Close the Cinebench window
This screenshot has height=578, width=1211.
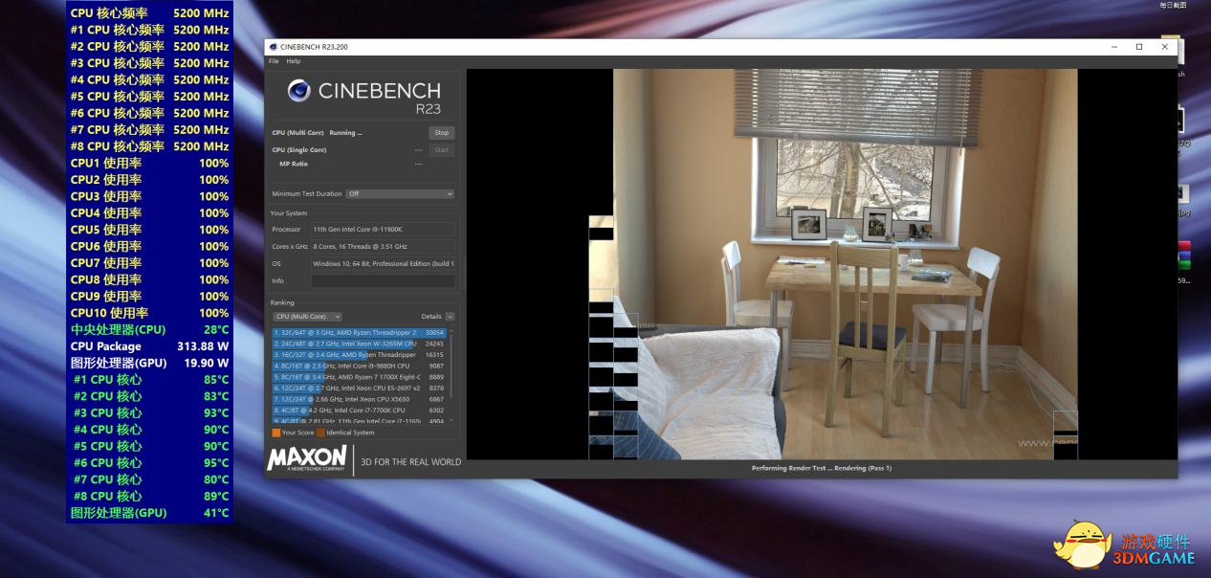[x=1165, y=47]
